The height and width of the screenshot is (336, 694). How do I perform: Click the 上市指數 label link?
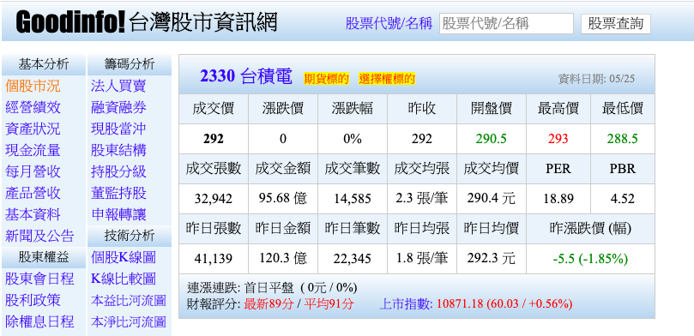(407, 304)
